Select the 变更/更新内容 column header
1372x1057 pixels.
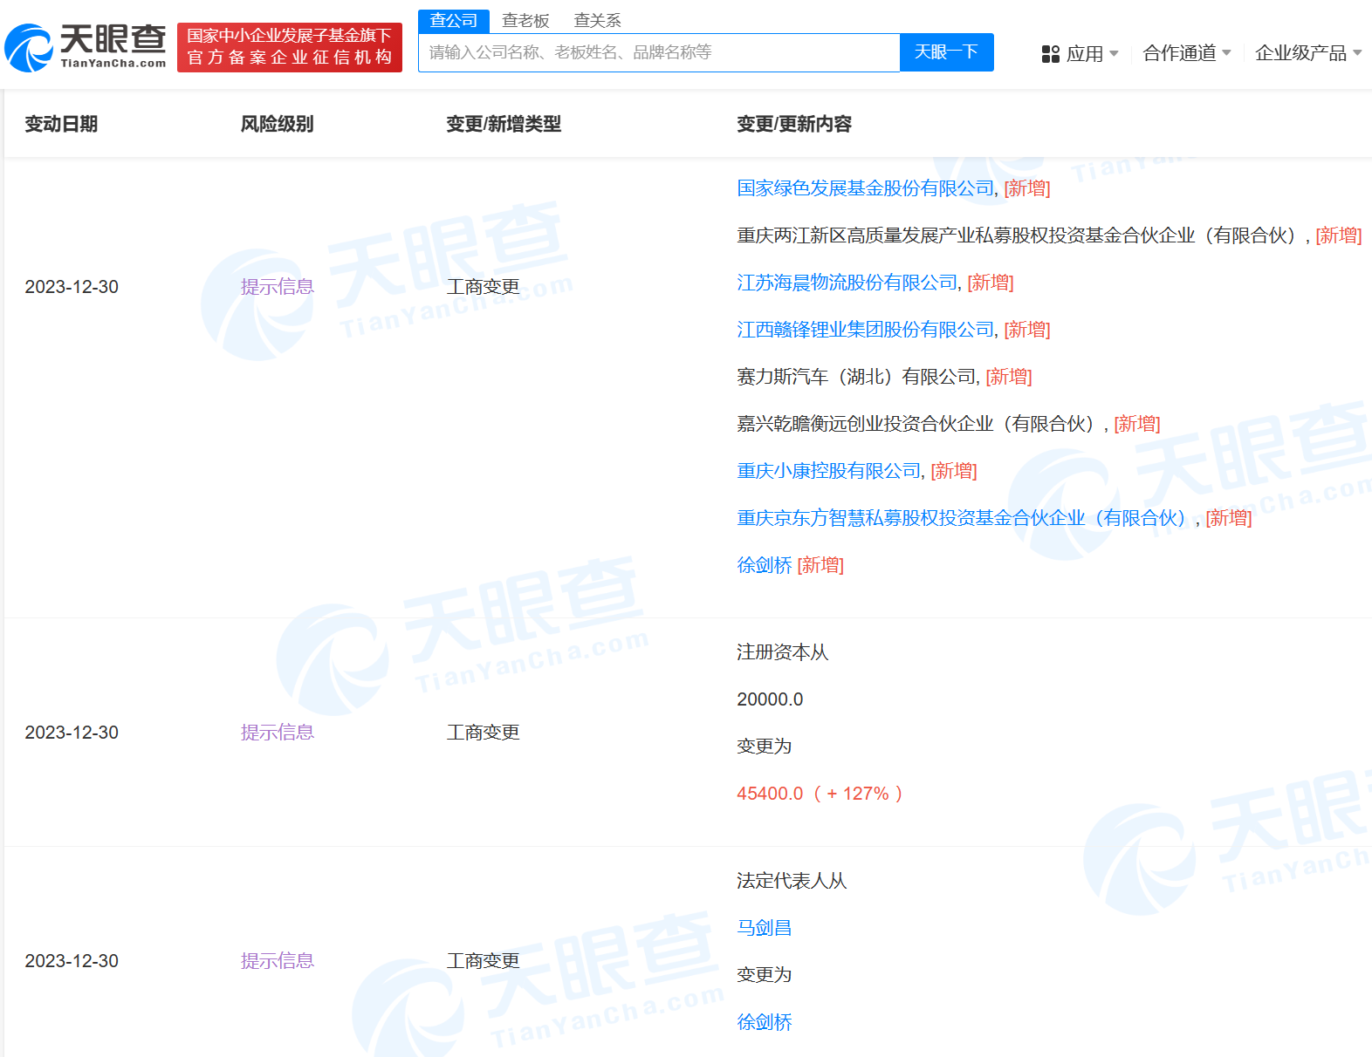pos(794,124)
